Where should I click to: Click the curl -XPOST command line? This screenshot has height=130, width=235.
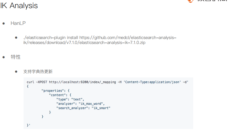[107, 82]
